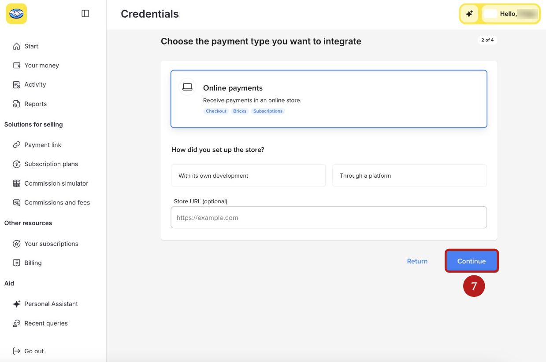Open Commissions and fees page
The width and height of the screenshot is (546, 362).
(x=57, y=202)
